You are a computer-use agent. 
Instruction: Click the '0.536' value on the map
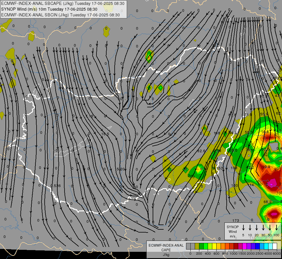coord(55,186)
